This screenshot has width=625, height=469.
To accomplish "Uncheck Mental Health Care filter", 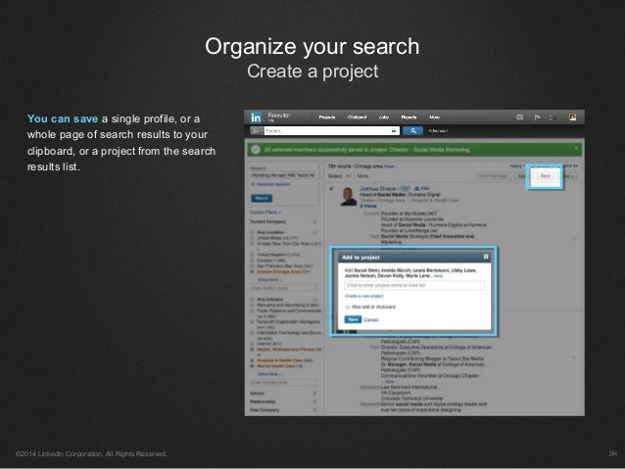I will click(x=253, y=366).
